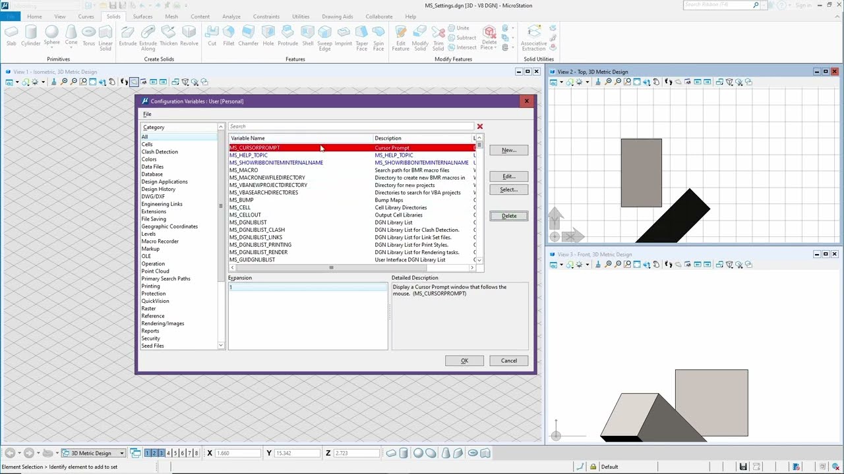The width and height of the screenshot is (844, 474).
Task: Toggle view 4 button in status bar
Action: 168,453
